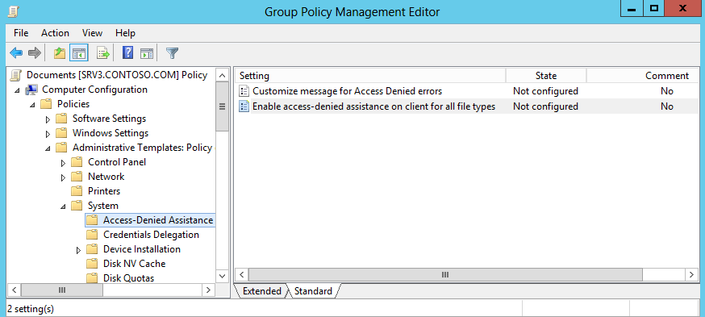Click the Forward arrow toolbar icon
Screen dimensions: 705x317
35,53
